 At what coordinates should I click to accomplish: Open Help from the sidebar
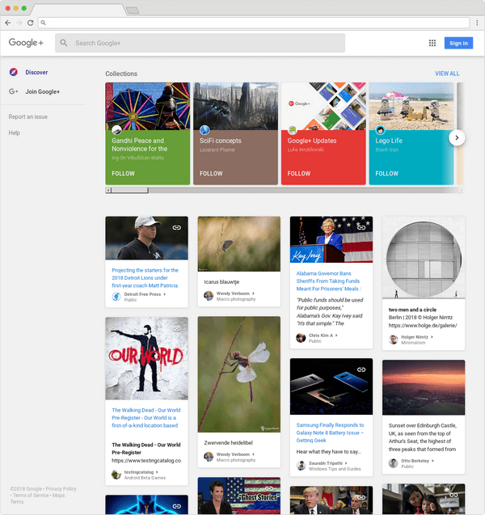pyautogui.click(x=14, y=133)
